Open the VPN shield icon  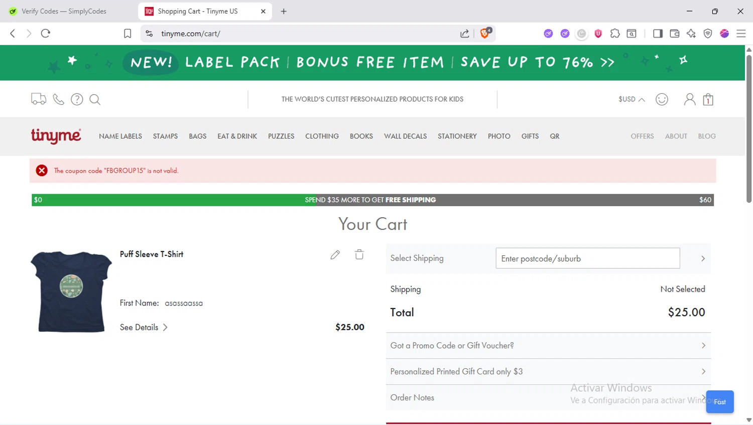(708, 34)
